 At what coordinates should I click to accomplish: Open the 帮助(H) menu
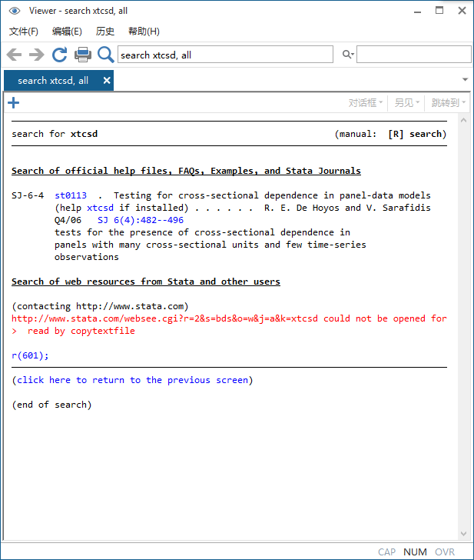[144, 32]
